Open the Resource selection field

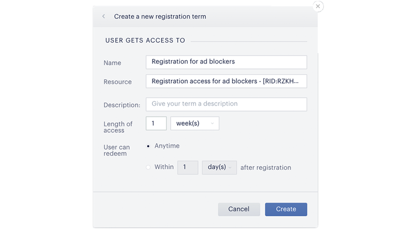coord(226,81)
